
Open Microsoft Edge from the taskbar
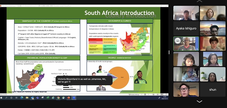coord(22,98)
